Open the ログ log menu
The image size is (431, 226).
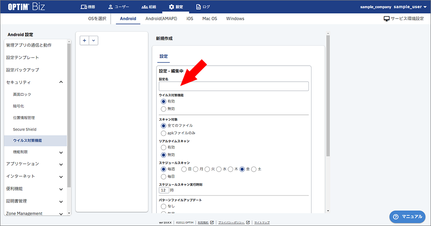click(203, 7)
